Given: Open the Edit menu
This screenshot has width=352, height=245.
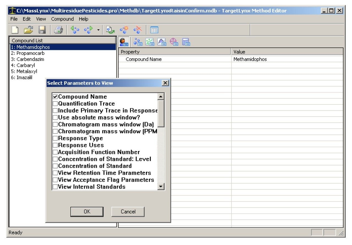Looking at the screenshot, I should pyautogui.click(x=27, y=19).
